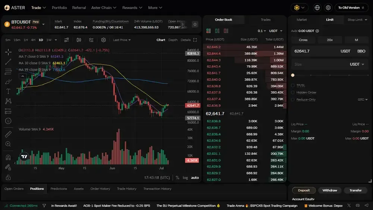
Task: Open the prediction and measurement tool
Action: [x=8, y=111]
